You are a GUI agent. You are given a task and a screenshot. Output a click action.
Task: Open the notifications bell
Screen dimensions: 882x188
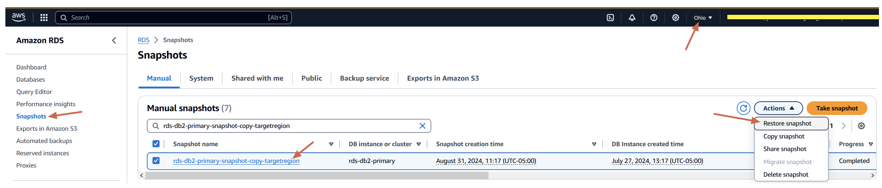(x=632, y=18)
